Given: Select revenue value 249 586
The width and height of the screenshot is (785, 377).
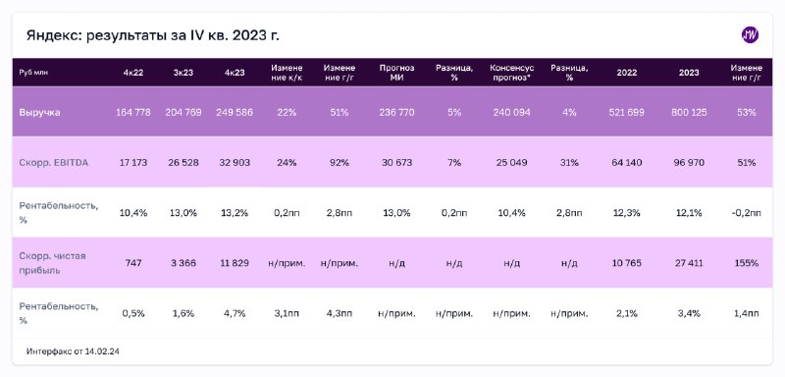Looking at the screenshot, I should (x=235, y=112).
